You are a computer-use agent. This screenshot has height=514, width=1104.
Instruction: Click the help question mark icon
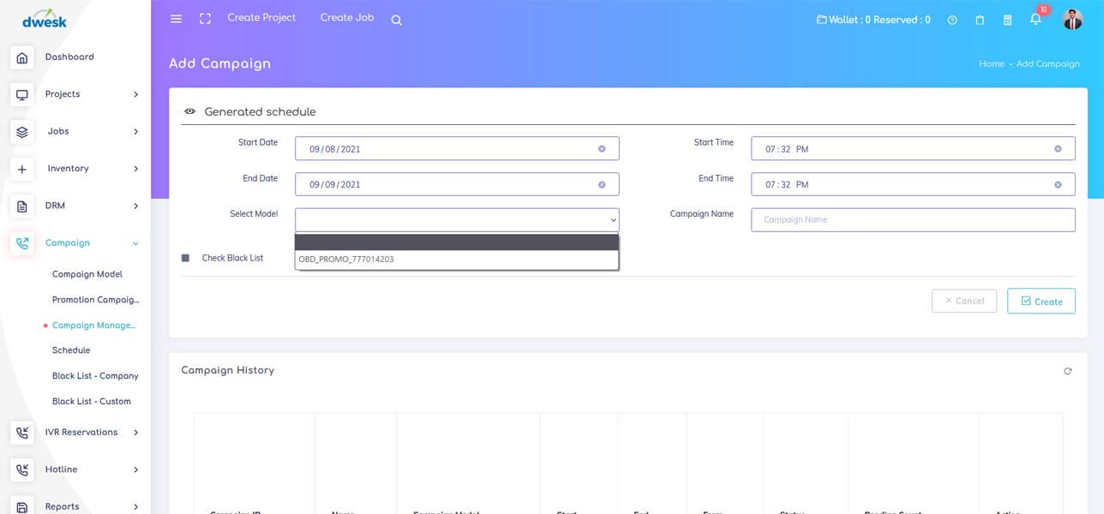point(952,20)
